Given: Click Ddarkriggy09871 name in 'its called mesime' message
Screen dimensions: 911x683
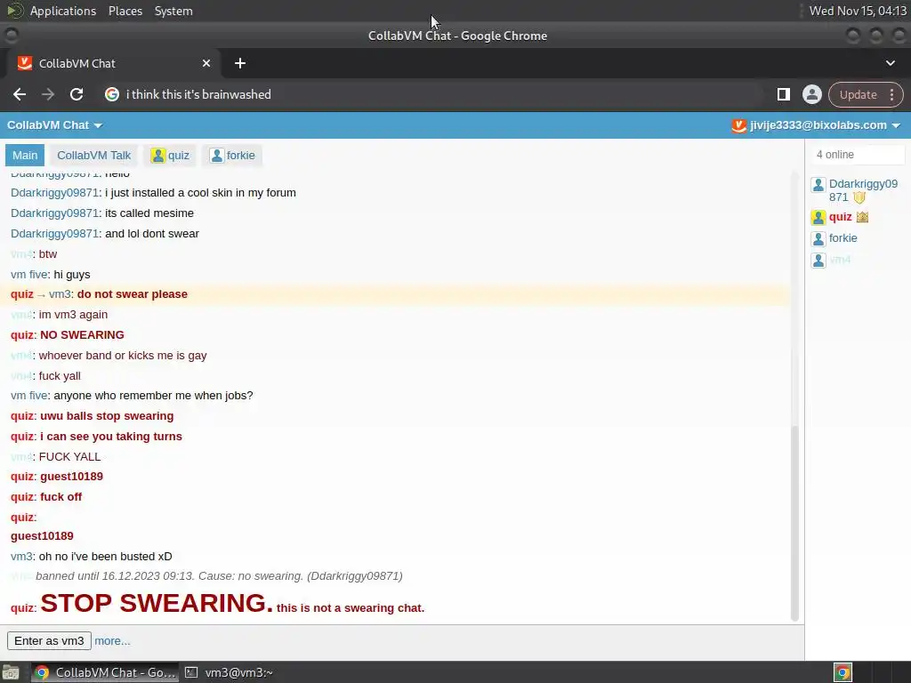Looking at the screenshot, I should click(54, 213).
